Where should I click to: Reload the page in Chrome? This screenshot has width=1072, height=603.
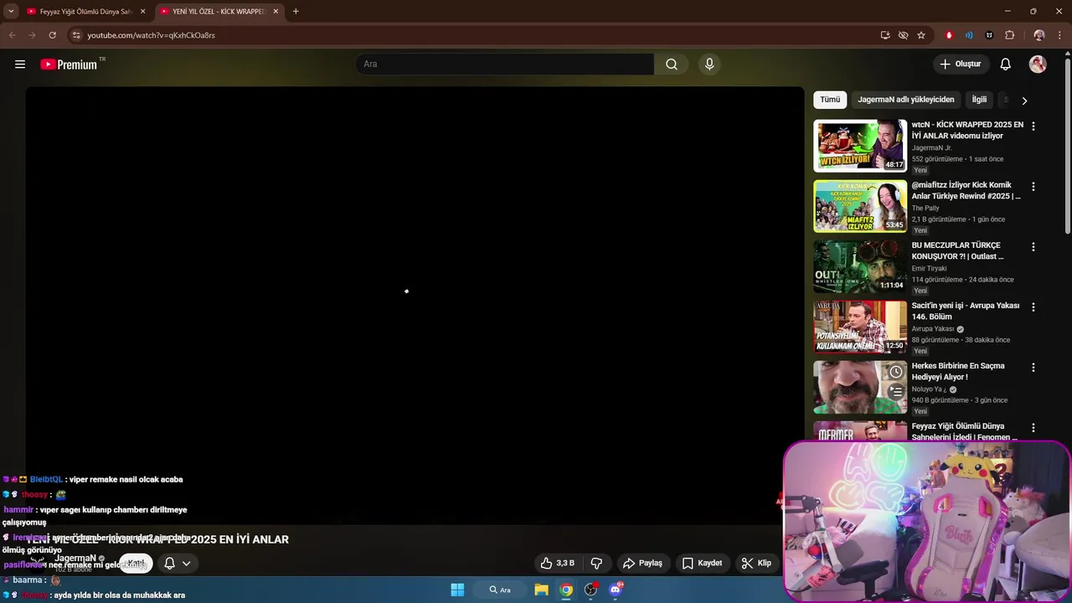tap(52, 35)
